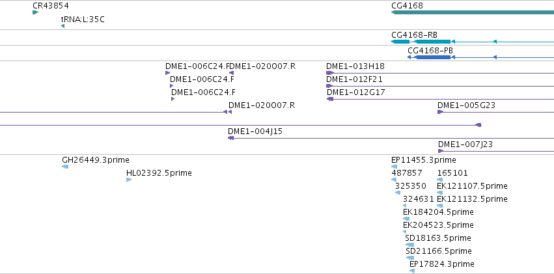Click the EK121107.5prime text label

pyautogui.click(x=473, y=186)
